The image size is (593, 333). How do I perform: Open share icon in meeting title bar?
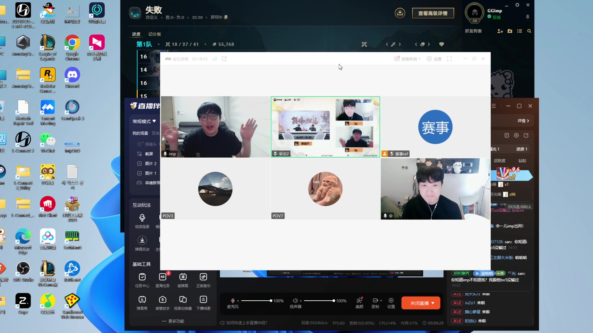click(x=224, y=59)
